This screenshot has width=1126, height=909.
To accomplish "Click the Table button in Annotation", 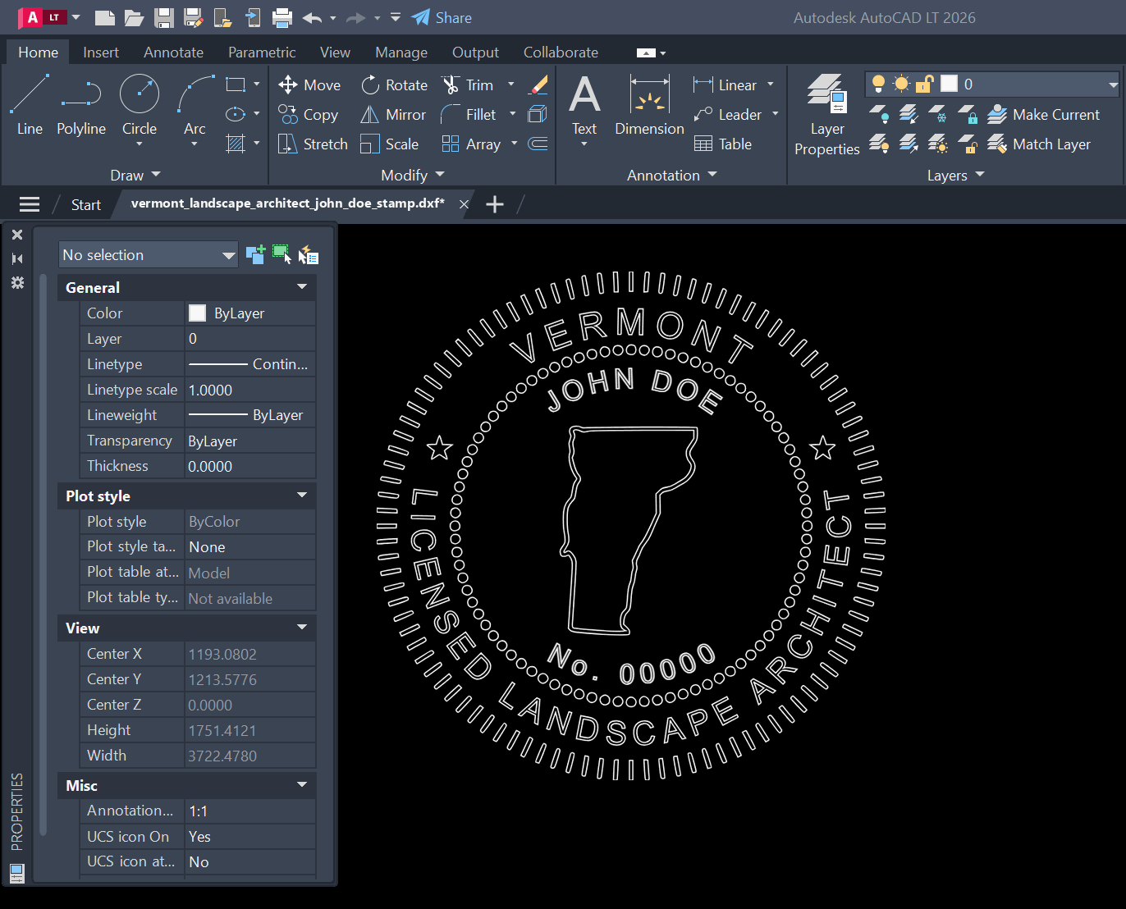I will [723, 144].
